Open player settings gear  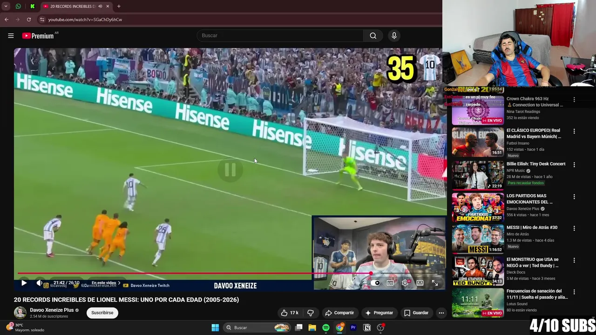coord(405,283)
